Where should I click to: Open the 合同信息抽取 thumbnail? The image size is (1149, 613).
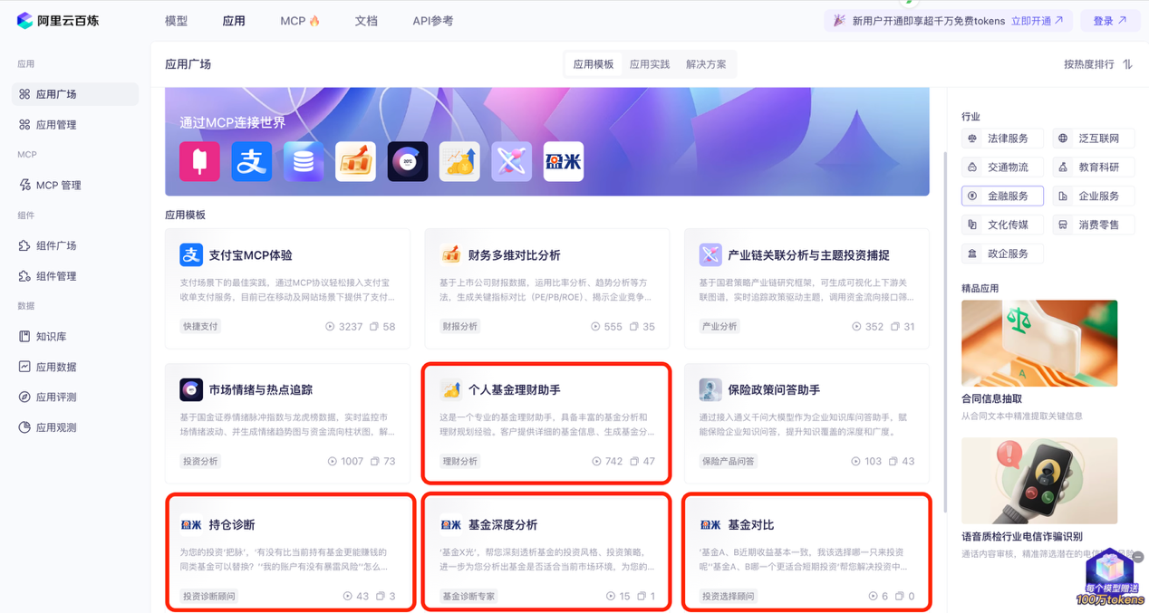pyautogui.click(x=1038, y=343)
